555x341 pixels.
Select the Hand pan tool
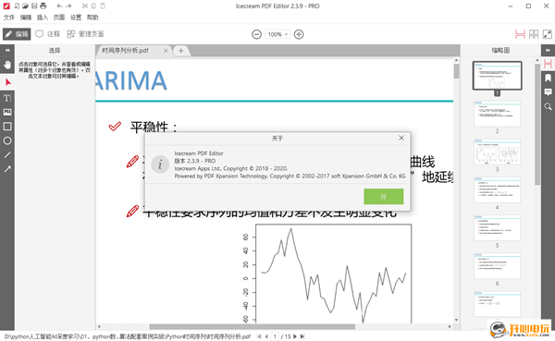coord(7,65)
